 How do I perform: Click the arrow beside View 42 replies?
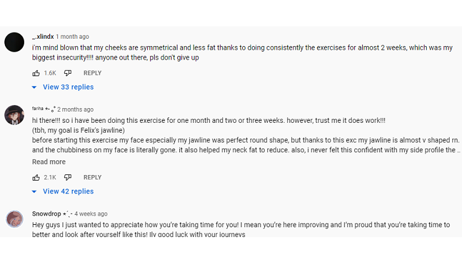tap(34, 192)
